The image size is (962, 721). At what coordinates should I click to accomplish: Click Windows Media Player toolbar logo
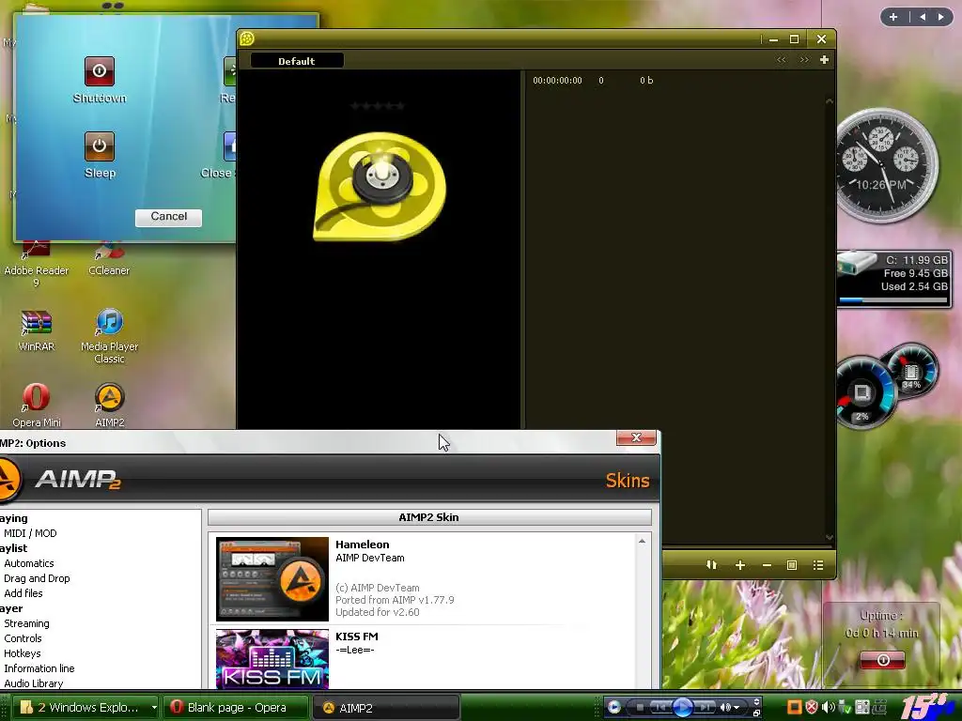[x=613, y=708]
